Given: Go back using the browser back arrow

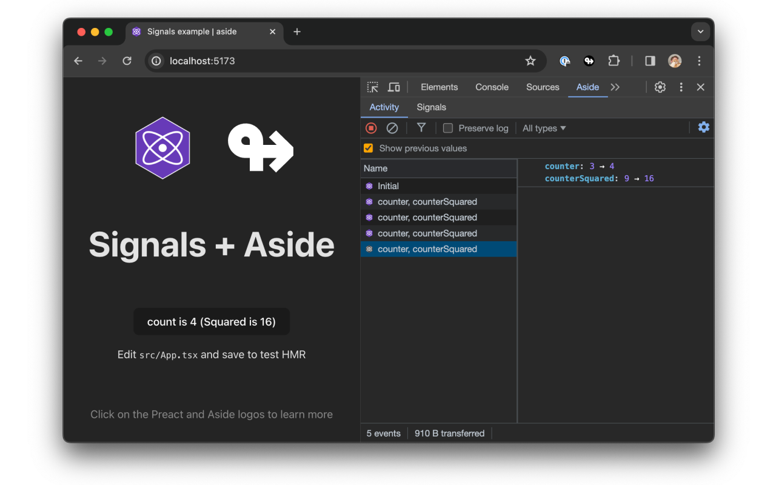Looking at the screenshot, I should [x=78, y=61].
